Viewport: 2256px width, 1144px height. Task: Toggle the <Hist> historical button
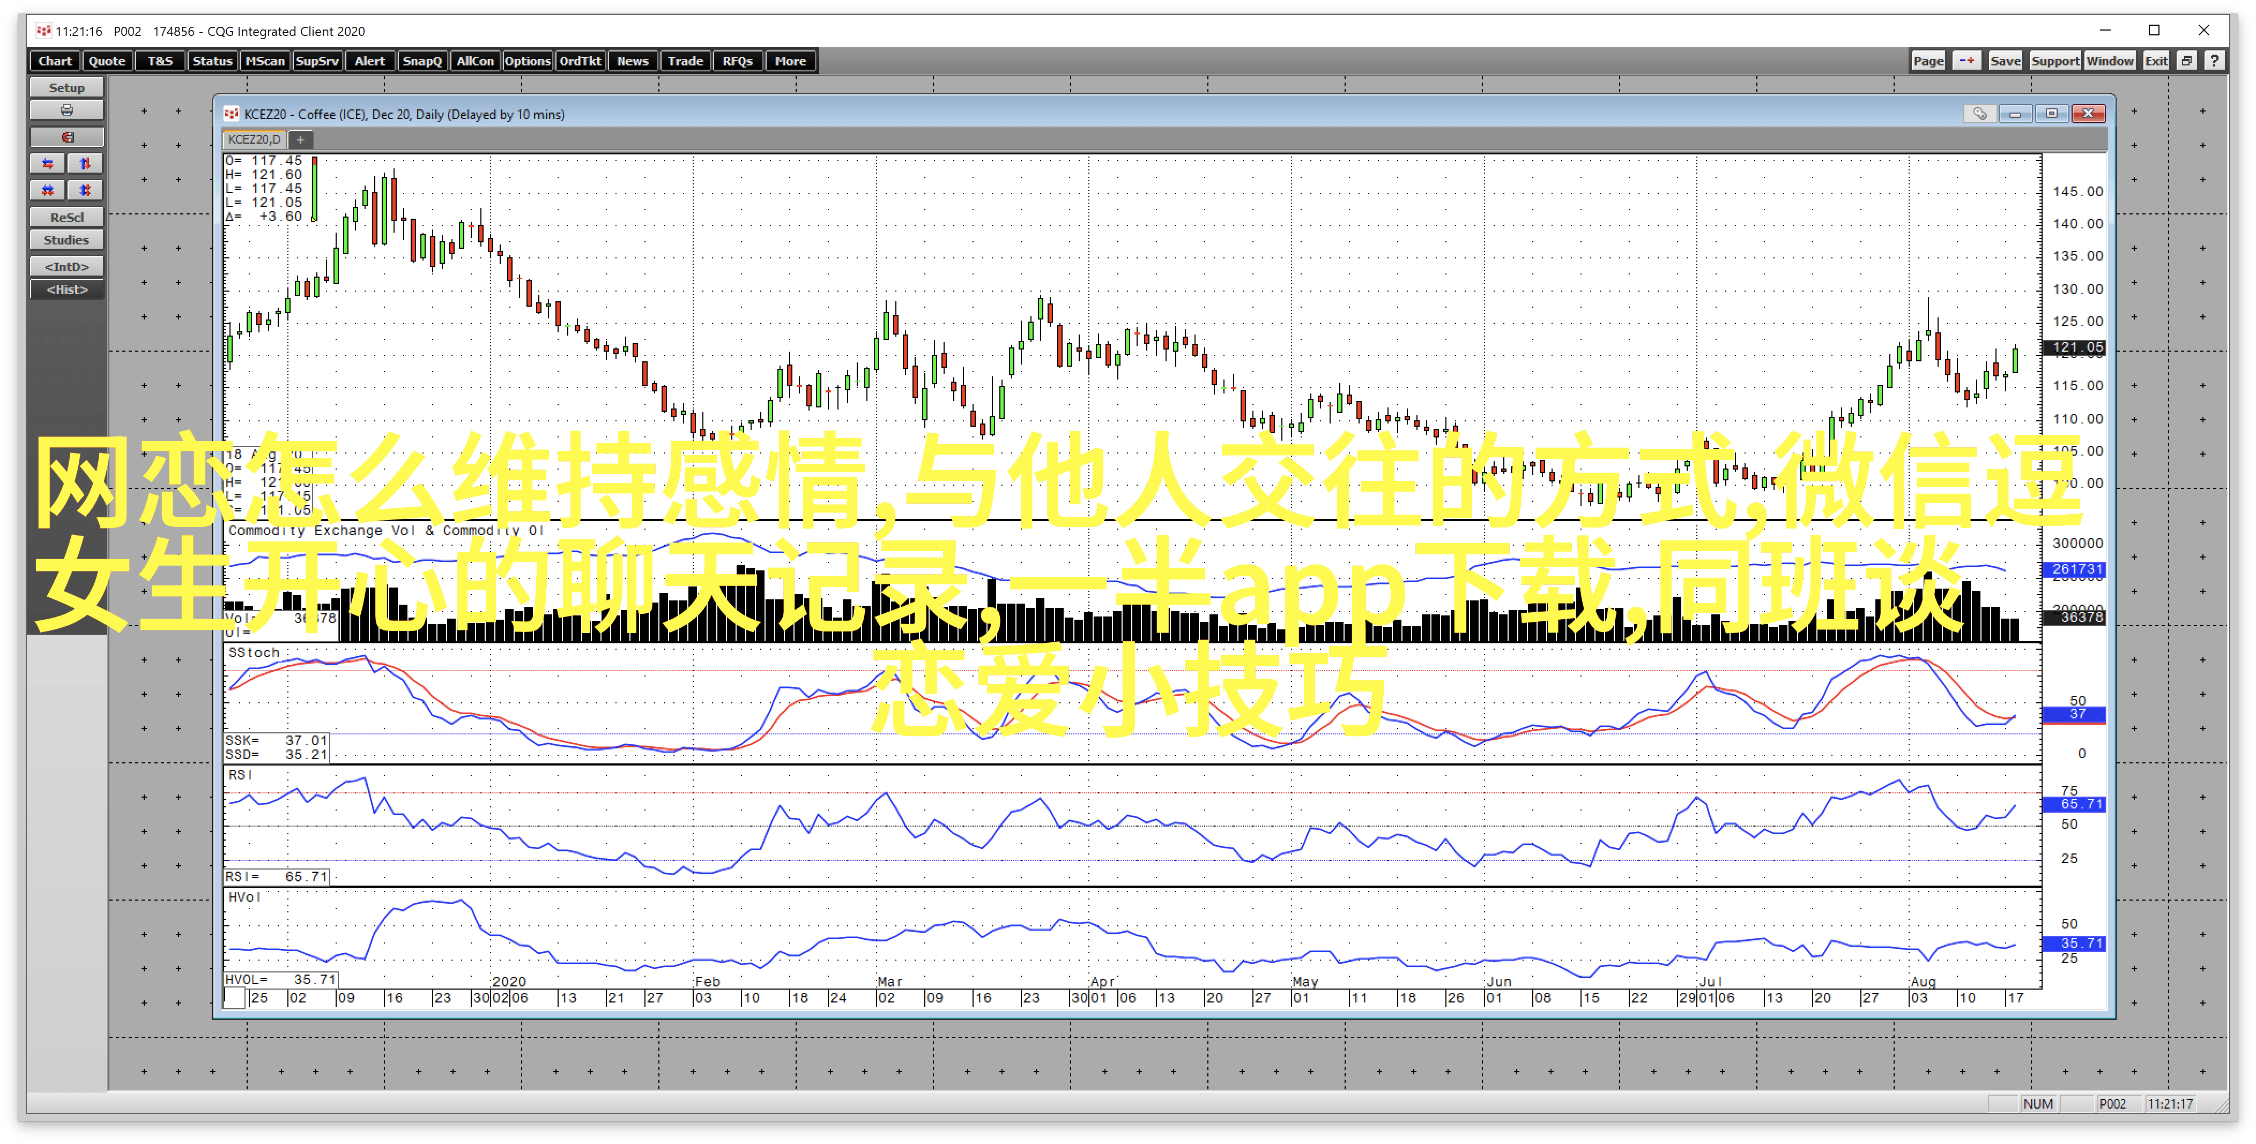click(x=66, y=290)
